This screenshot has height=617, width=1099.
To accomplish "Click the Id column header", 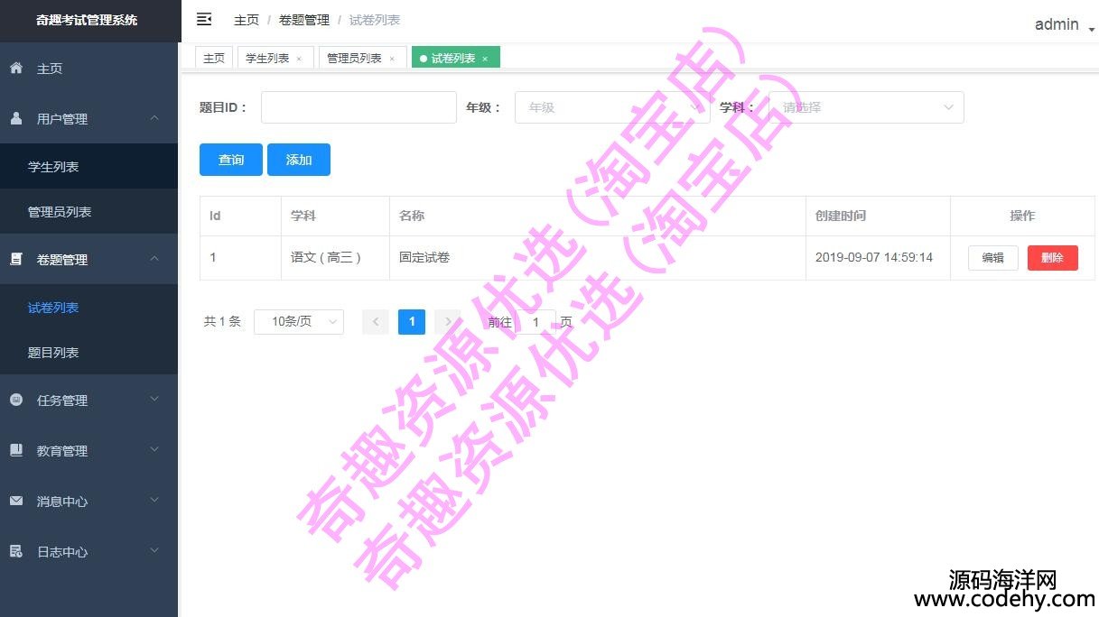I will tap(240, 216).
